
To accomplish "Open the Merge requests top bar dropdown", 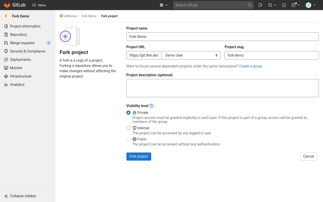I will 272,5.
